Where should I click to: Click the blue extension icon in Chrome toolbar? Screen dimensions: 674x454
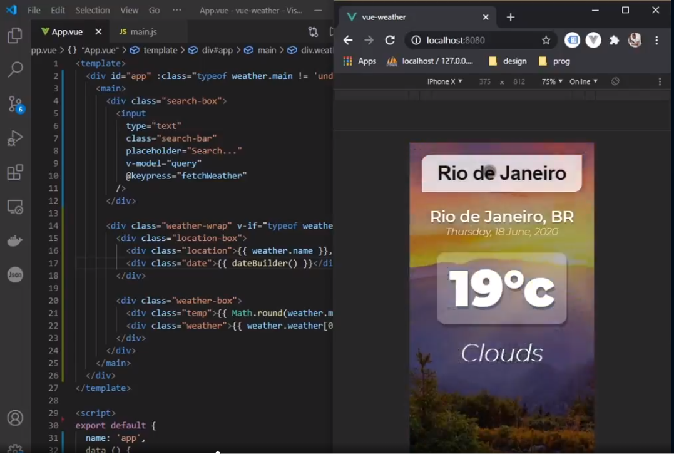tap(572, 40)
